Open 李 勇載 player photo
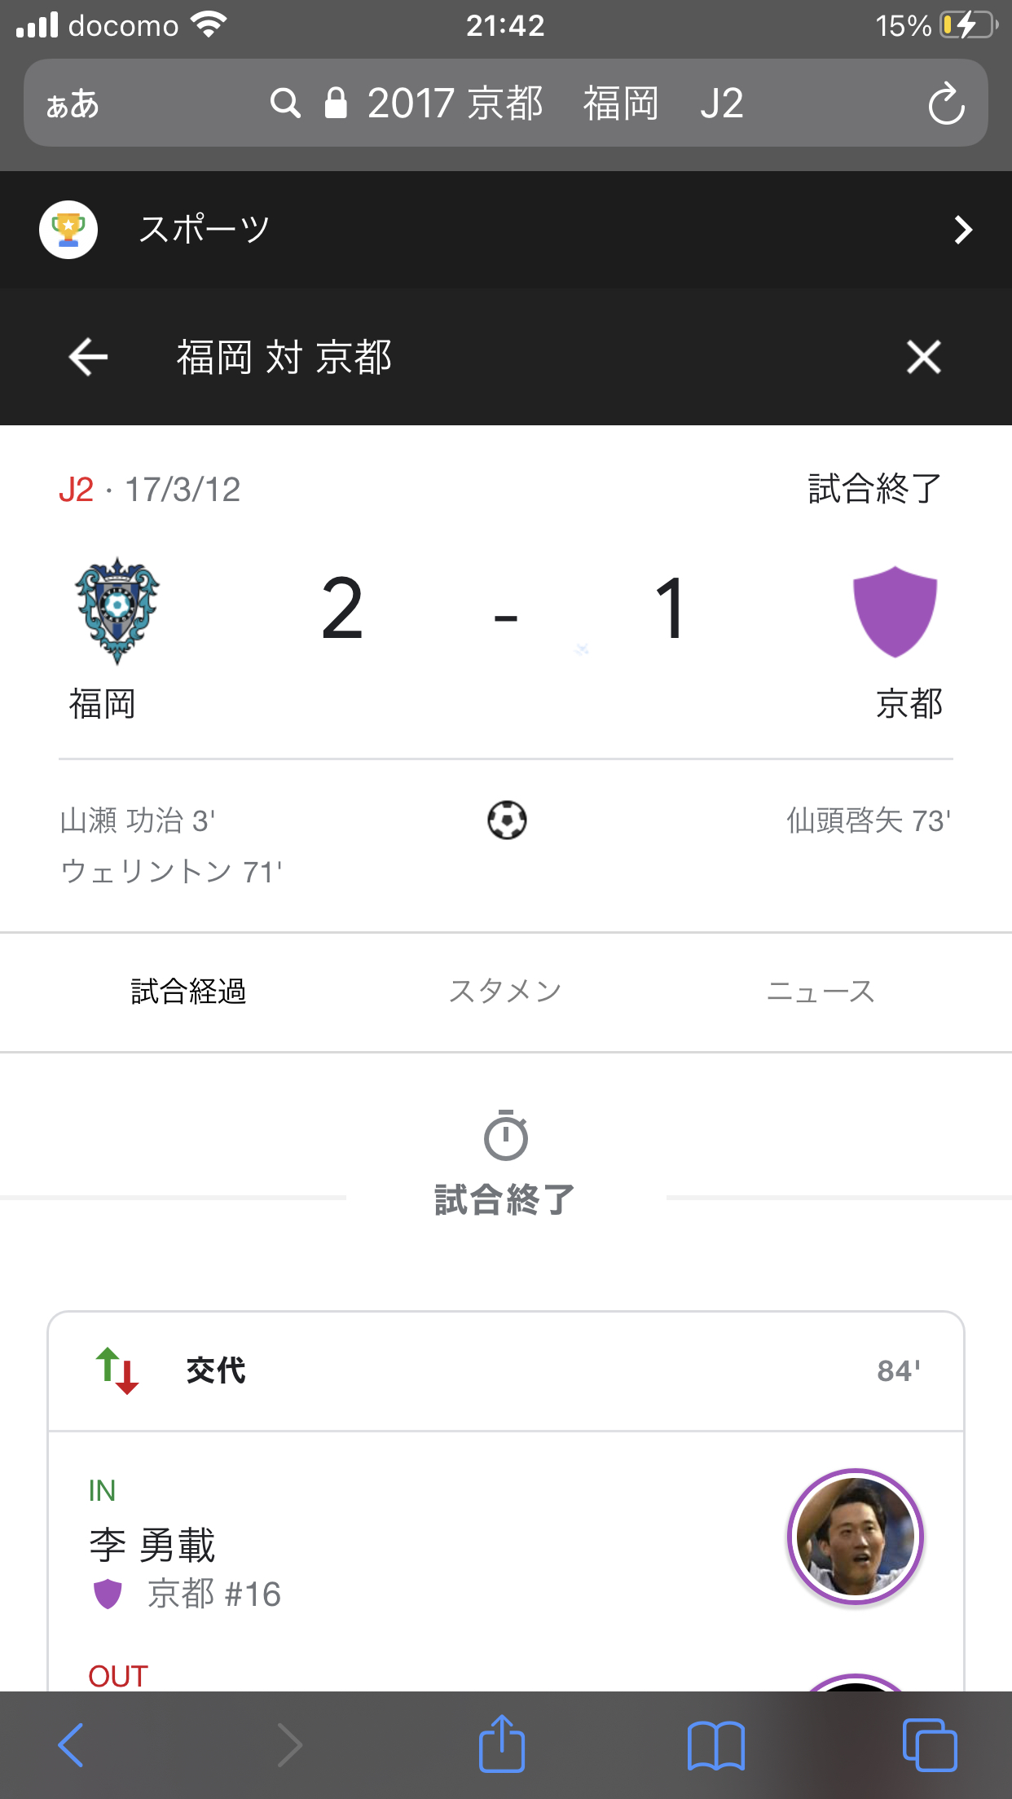Screen dimensions: 1012x1799 [x=855, y=1536]
